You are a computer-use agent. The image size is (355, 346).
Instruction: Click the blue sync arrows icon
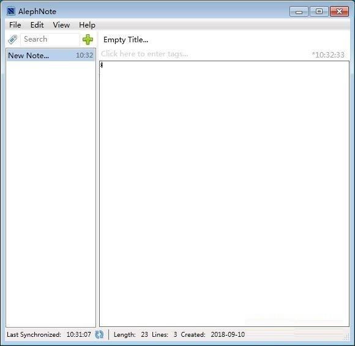click(x=99, y=334)
